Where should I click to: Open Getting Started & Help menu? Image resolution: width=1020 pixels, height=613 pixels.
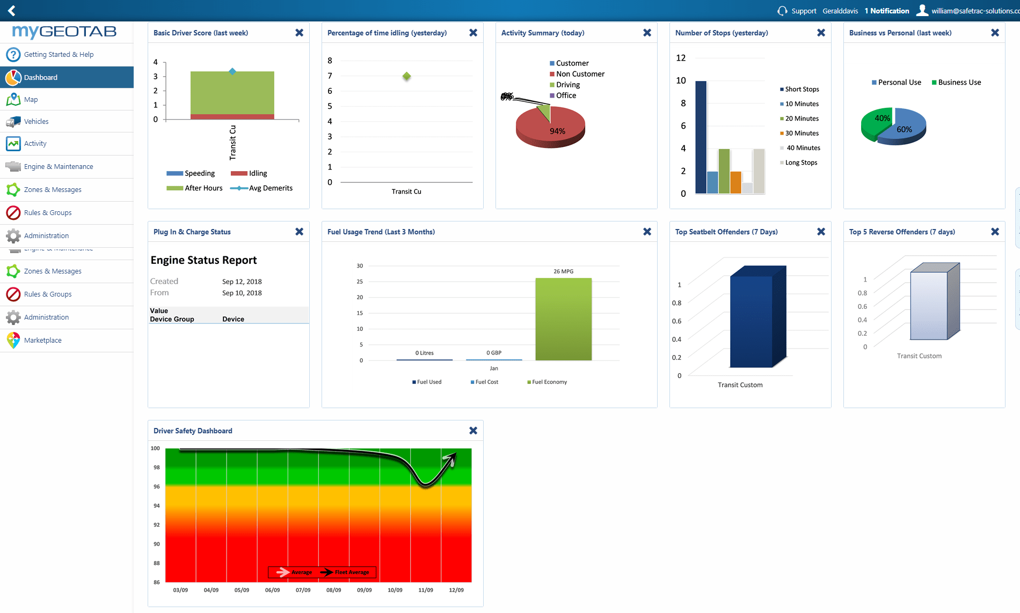pos(67,55)
